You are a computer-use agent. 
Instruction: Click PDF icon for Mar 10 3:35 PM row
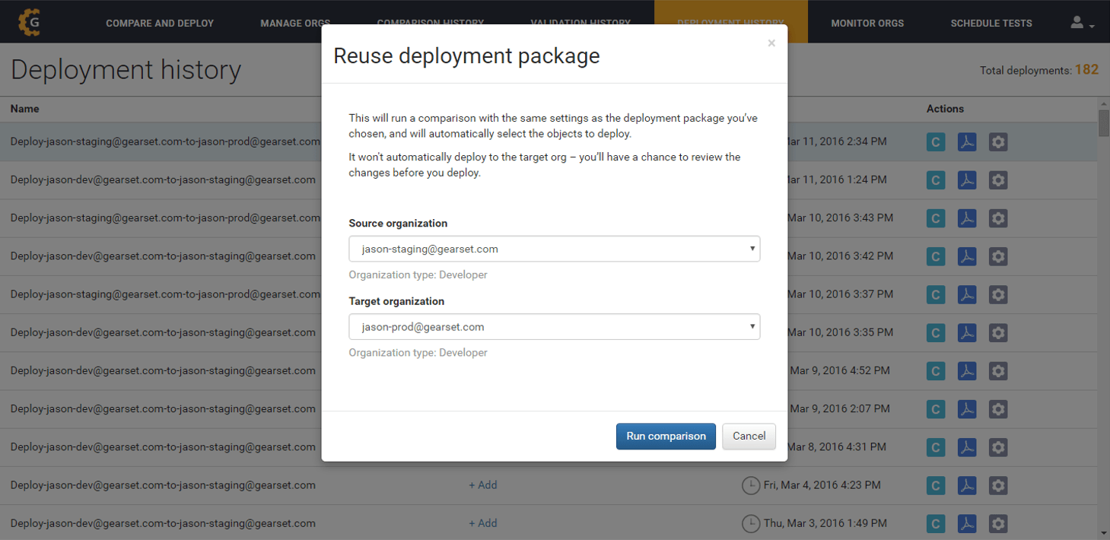coord(966,333)
